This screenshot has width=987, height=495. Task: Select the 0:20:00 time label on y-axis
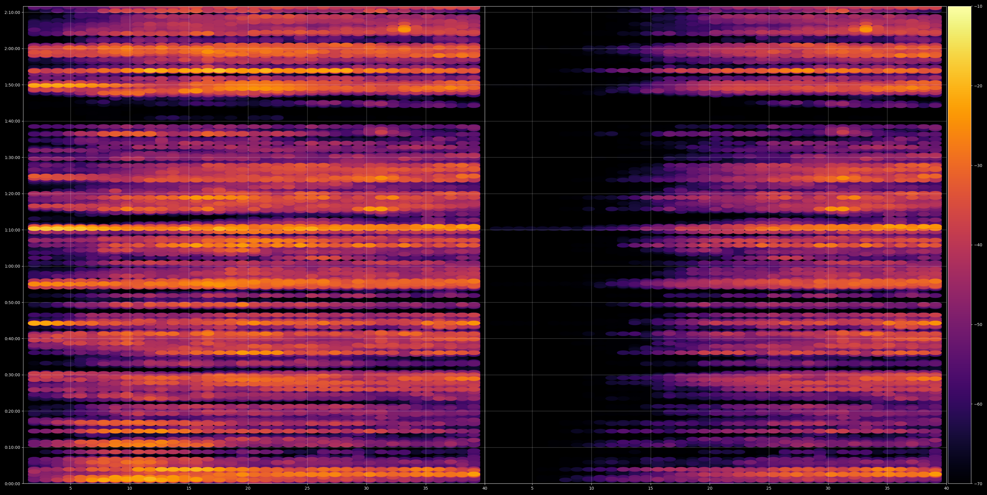pyautogui.click(x=12, y=411)
